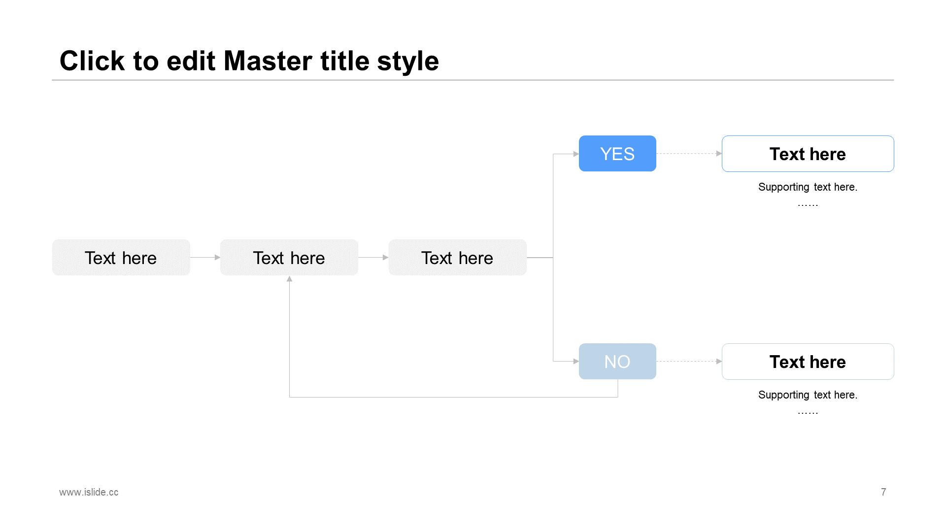Select arrow between first and second boxes

click(x=205, y=257)
